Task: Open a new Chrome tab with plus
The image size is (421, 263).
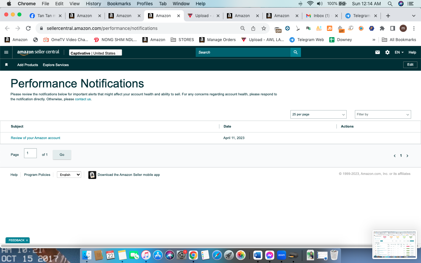Action: coord(388,16)
